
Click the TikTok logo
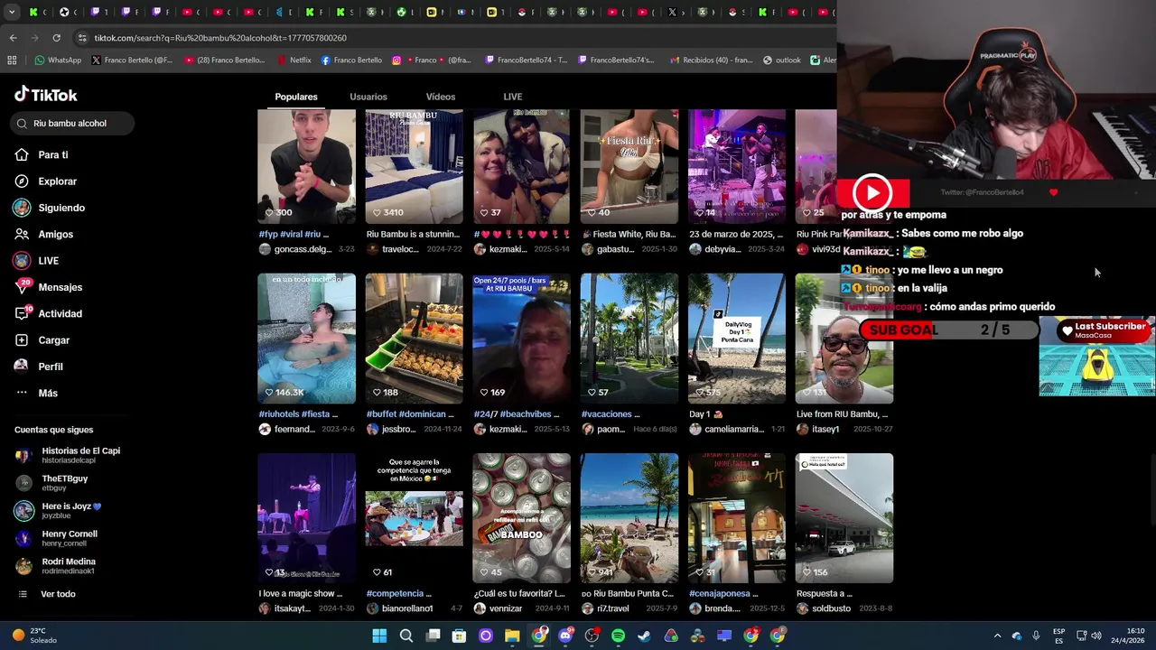(46, 95)
